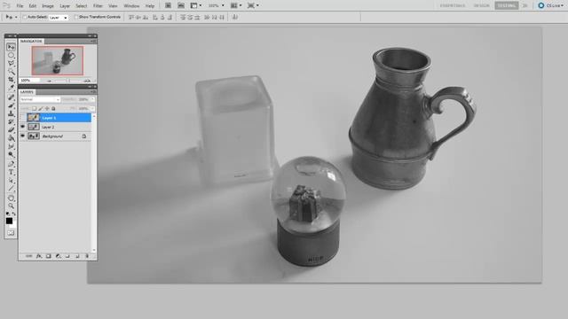Toggle Quick Mask mode
The image size is (568, 319).
pos(11,233)
